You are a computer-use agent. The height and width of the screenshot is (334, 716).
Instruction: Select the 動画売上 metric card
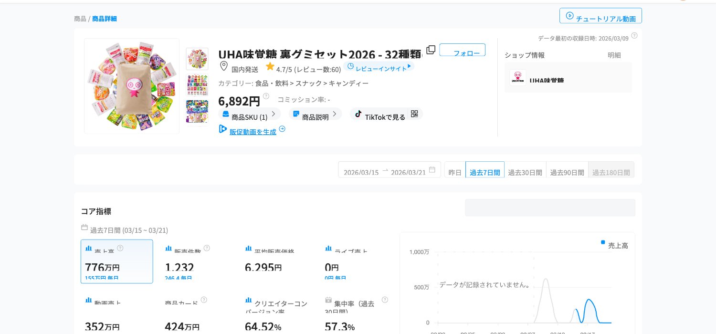(x=117, y=315)
